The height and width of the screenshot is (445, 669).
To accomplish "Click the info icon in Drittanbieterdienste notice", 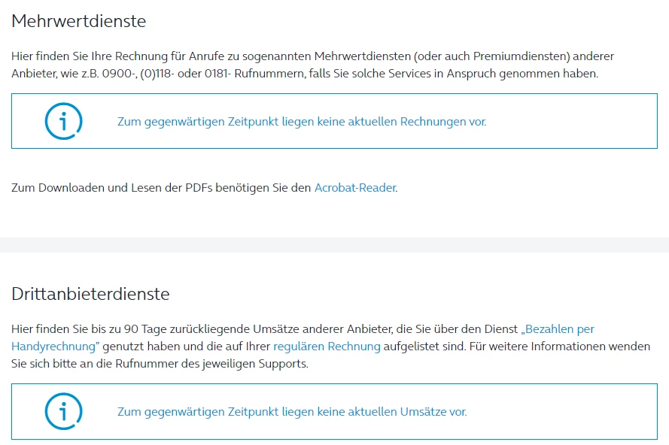I will pyautogui.click(x=63, y=411).
